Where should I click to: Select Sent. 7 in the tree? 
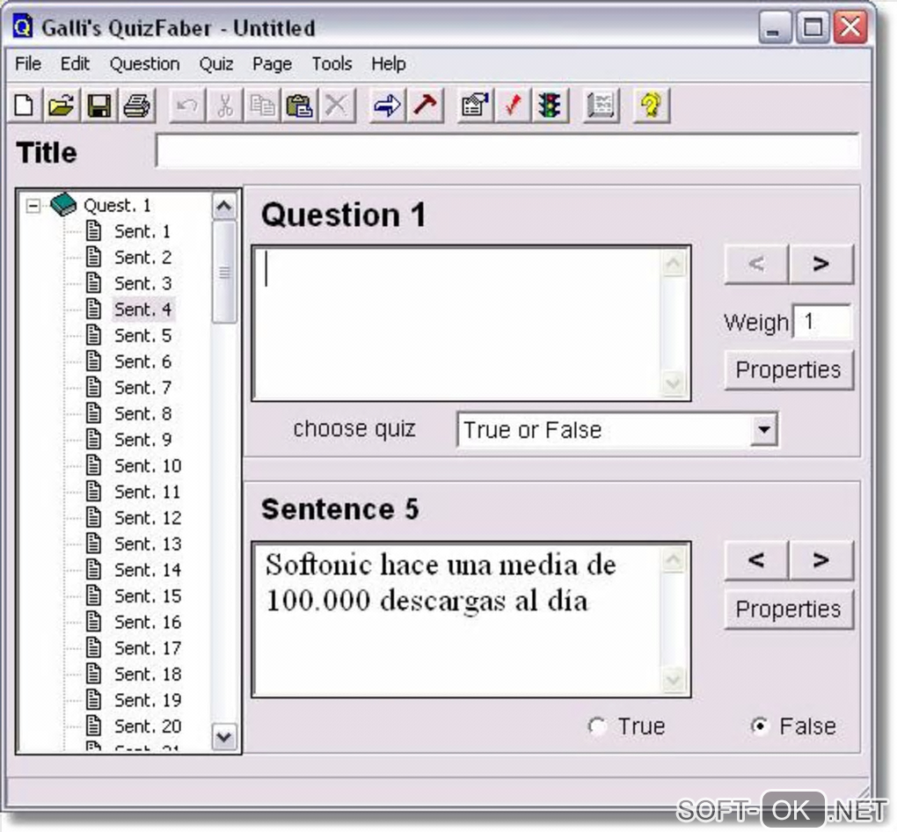click(142, 388)
